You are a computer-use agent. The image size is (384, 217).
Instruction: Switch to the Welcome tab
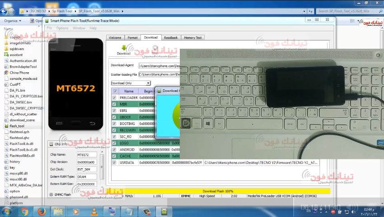pos(115,38)
